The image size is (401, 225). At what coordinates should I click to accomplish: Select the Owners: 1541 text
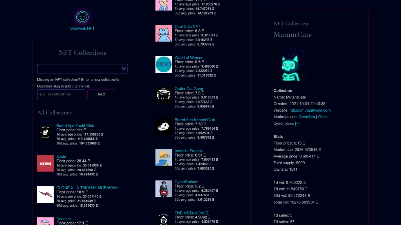(285, 170)
